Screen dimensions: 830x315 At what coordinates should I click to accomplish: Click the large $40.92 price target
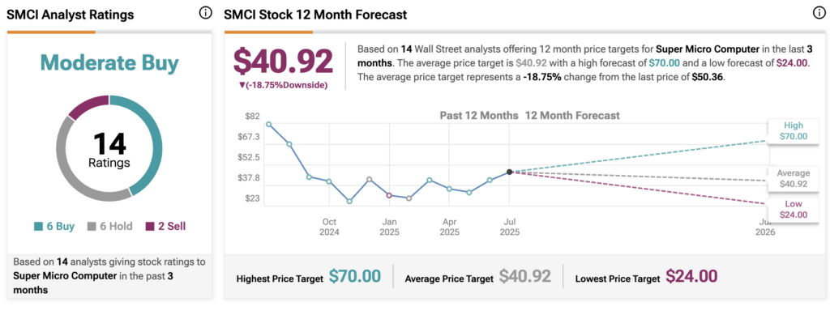(x=283, y=62)
